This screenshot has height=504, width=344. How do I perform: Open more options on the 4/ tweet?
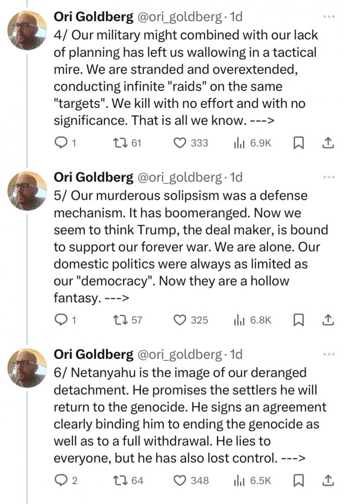(328, 17)
